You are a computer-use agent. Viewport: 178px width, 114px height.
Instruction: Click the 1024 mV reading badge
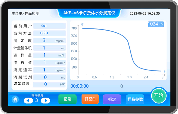[x=156, y=24]
